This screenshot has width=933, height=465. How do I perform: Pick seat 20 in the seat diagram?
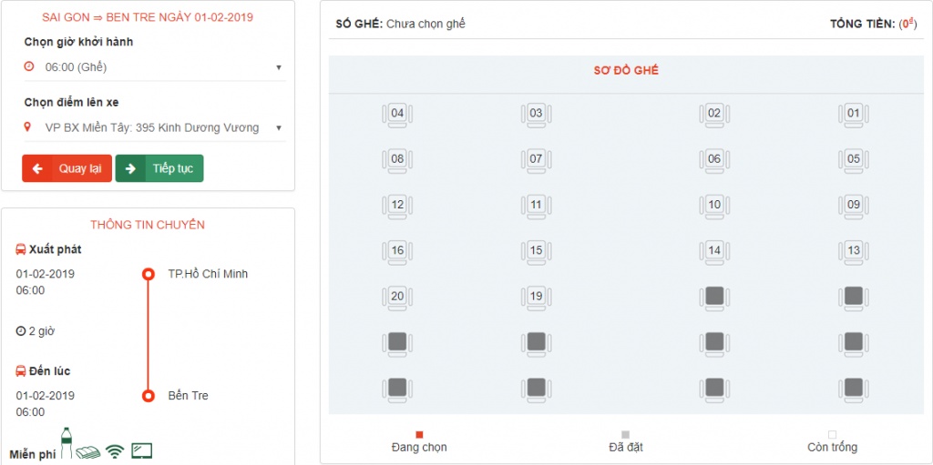click(x=397, y=298)
